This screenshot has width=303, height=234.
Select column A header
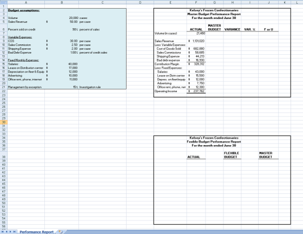(x=26, y=2)
